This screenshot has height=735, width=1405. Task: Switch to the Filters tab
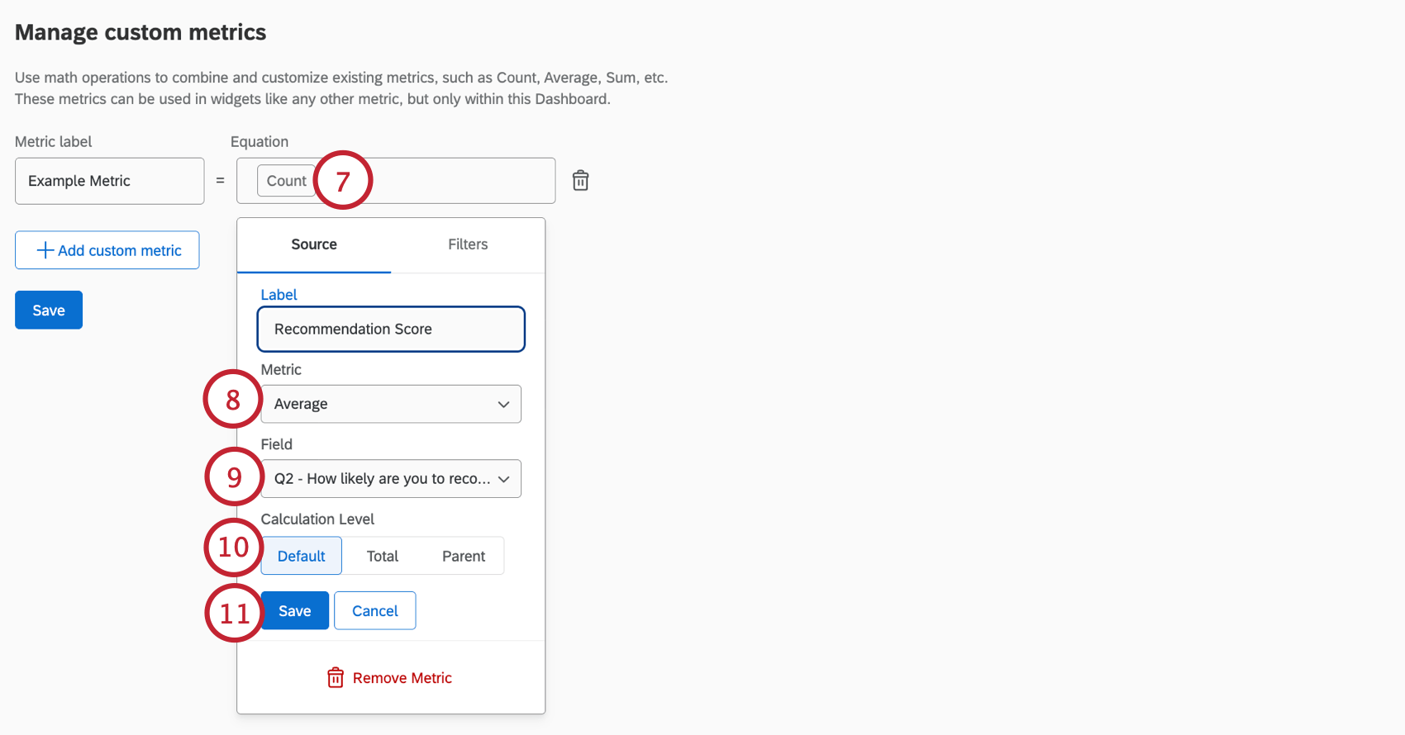[468, 244]
